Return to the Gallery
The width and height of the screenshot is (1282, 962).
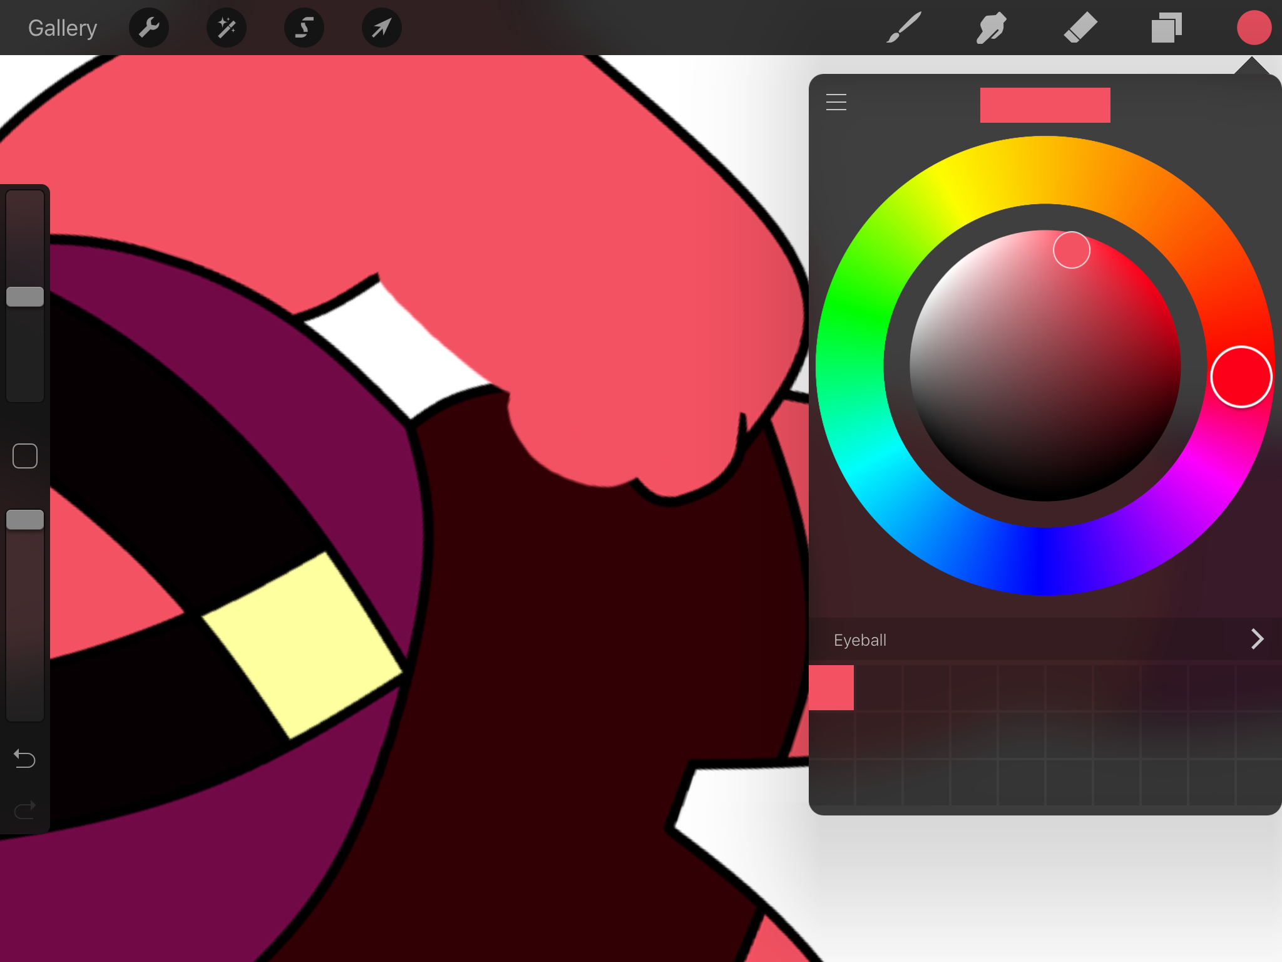point(62,28)
